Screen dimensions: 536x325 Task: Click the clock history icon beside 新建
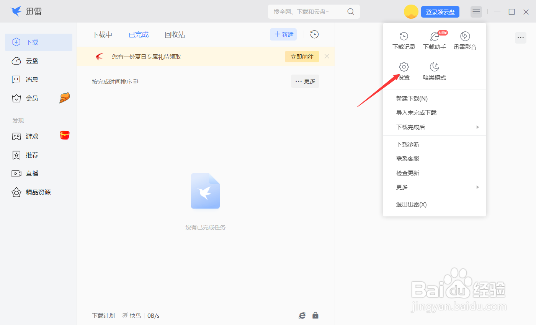pyautogui.click(x=314, y=34)
